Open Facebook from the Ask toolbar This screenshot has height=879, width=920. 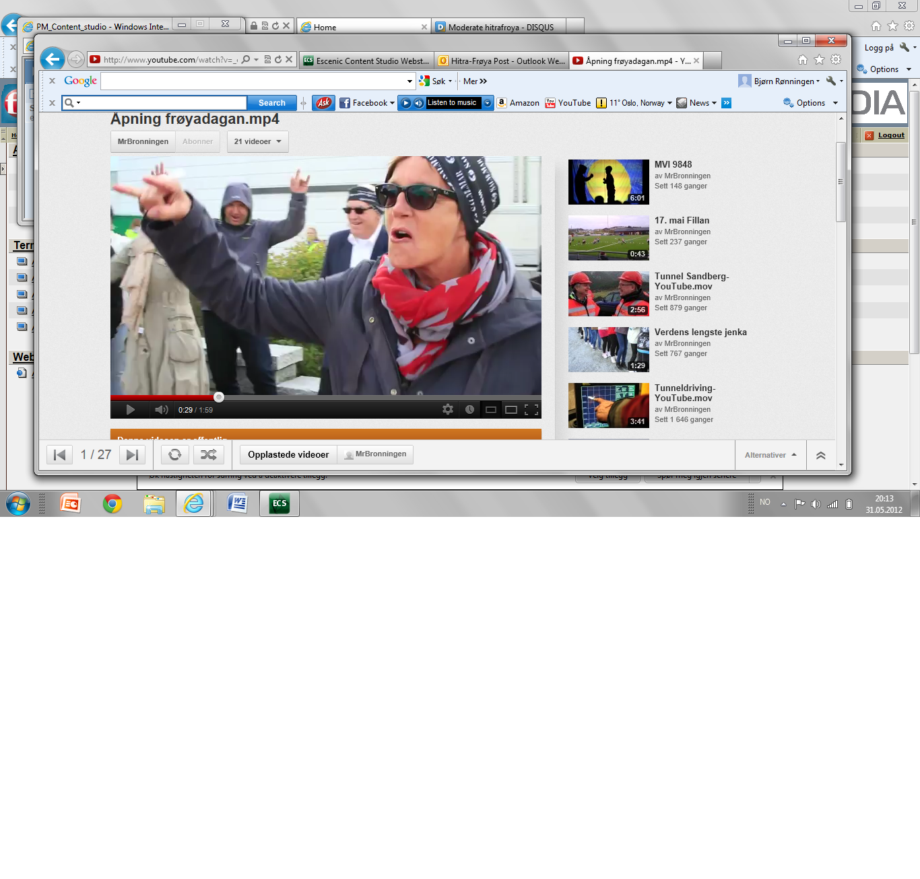pyautogui.click(x=367, y=103)
